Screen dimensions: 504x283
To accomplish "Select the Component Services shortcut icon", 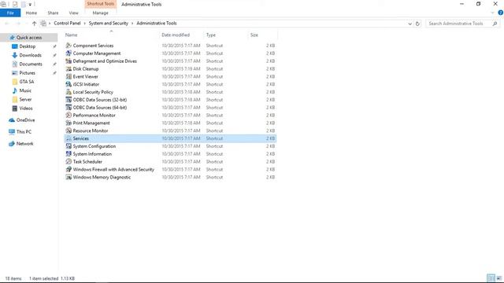I will pos(69,46).
